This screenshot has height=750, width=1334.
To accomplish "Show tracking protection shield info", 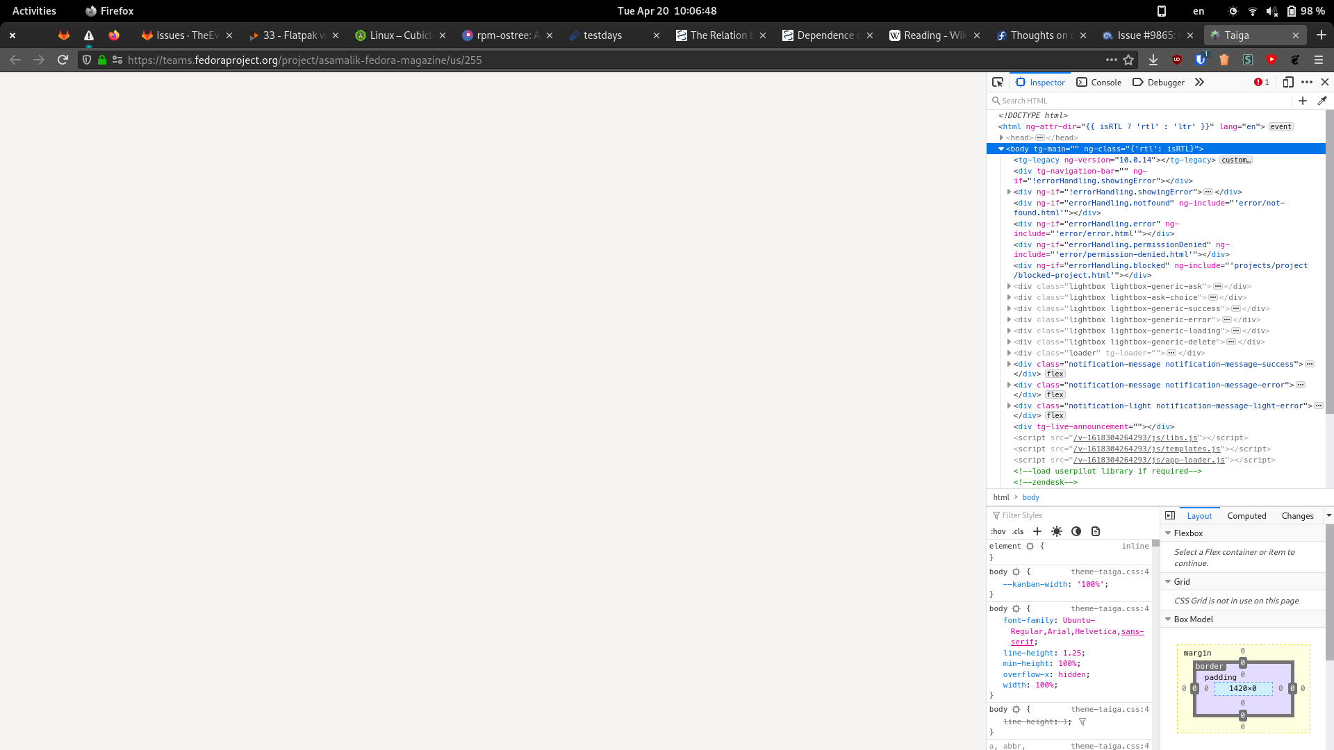I will click(x=87, y=60).
